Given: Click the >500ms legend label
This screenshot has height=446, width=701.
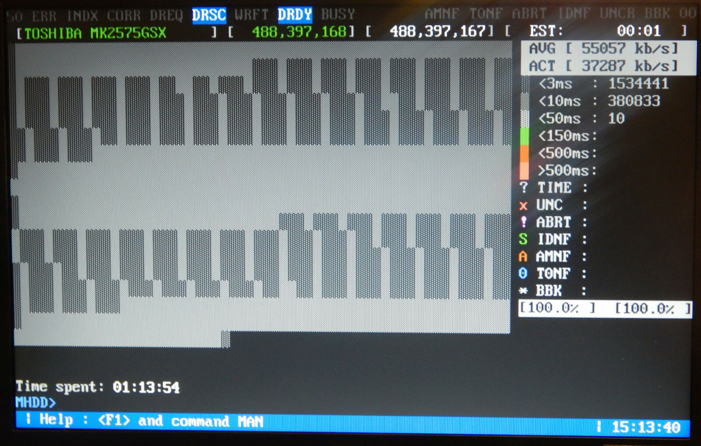Looking at the screenshot, I should (567, 170).
